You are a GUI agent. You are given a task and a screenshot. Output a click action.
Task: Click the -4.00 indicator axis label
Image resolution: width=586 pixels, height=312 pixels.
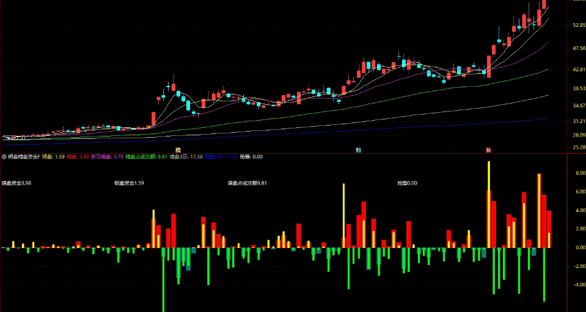(x=580, y=285)
